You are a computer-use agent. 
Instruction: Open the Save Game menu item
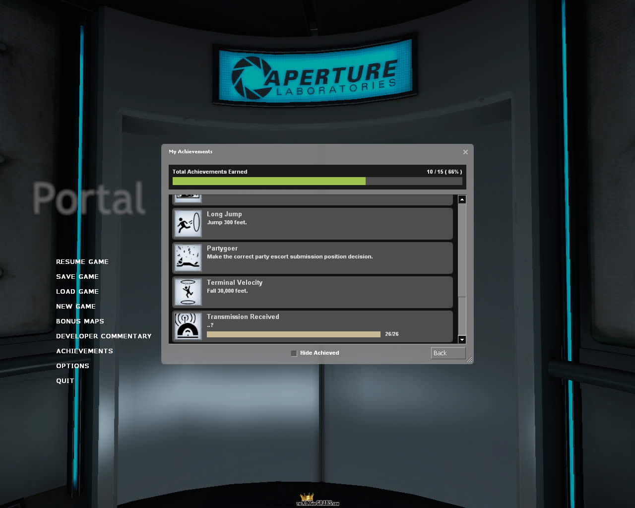coord(77,276)
